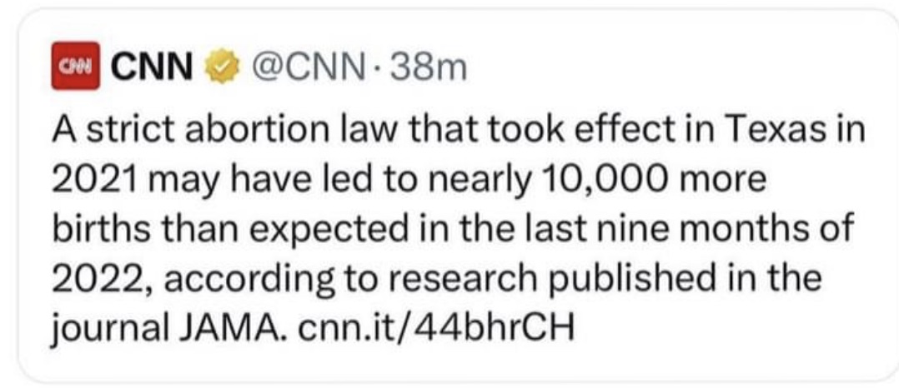The image size is (899, 388).
Task: Click the year 2021 in tweet
Action: pos(93,182)
